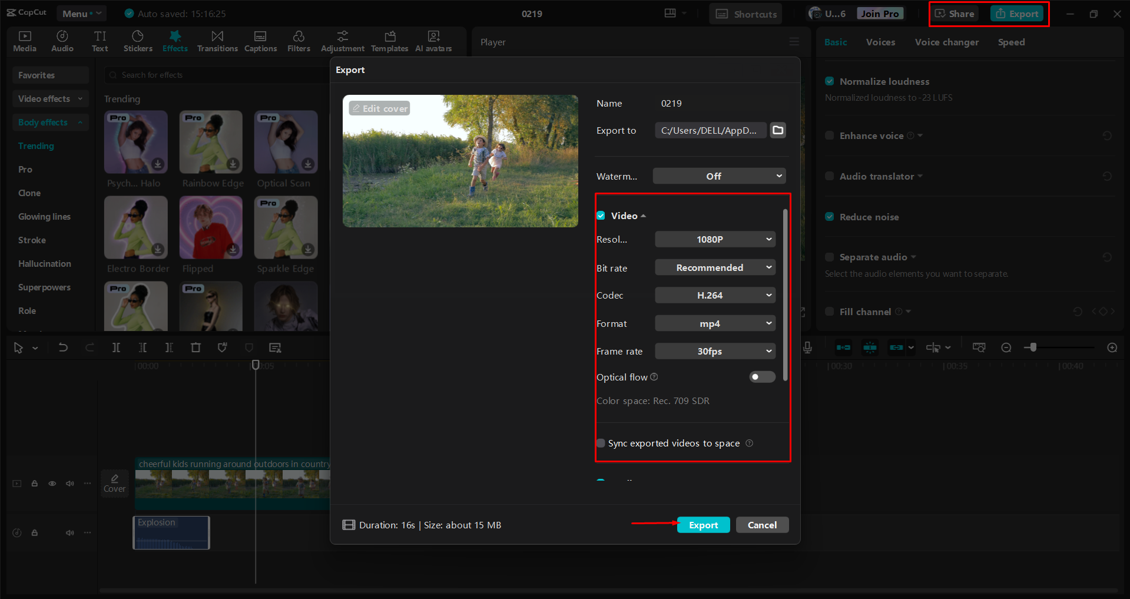Click the microphone record voiceover icon
The height and width of the screenshot is (599, 1130).
tap(807, 348)
